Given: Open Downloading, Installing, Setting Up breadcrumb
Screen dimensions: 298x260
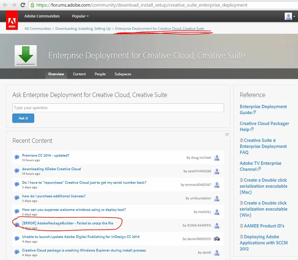Looking at the screenshot, I should coord(83,28).
